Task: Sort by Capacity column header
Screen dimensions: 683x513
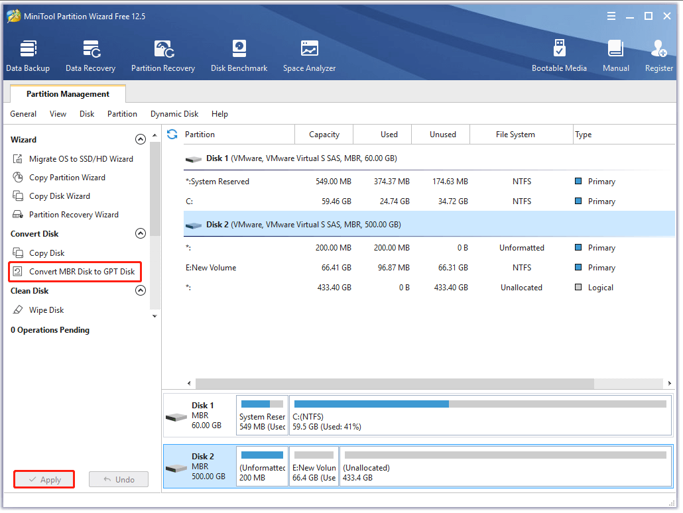Action: click(x=324, y=134)
